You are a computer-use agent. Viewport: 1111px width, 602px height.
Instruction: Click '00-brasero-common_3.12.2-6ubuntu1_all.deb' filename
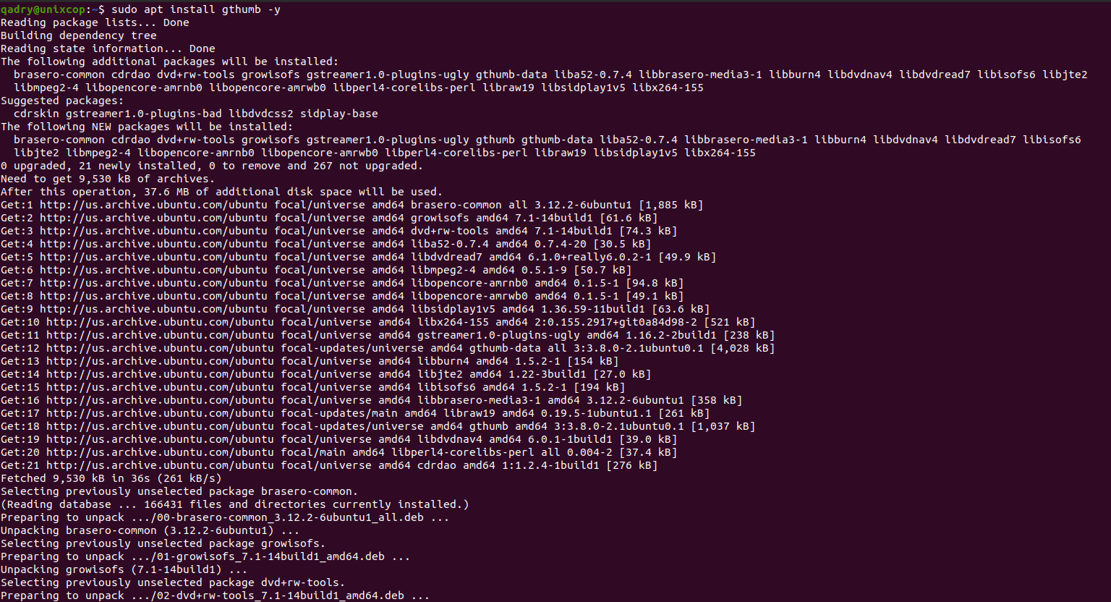point(290,517)
